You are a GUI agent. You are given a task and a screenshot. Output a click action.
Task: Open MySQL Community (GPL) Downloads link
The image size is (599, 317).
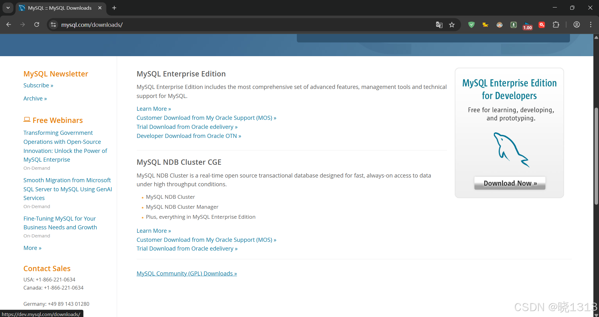tap(187, 274)
